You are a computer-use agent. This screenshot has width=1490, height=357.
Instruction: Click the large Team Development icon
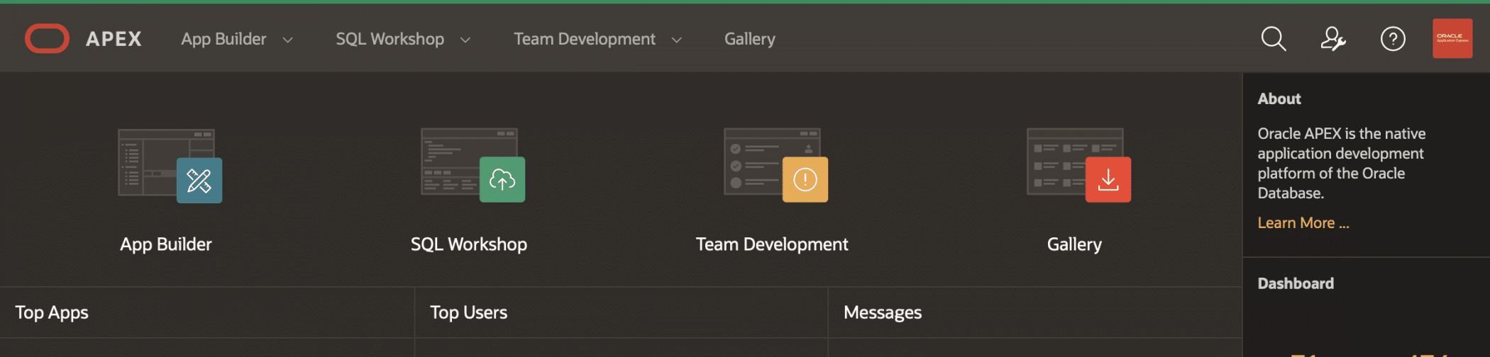(x=776, y=165)
